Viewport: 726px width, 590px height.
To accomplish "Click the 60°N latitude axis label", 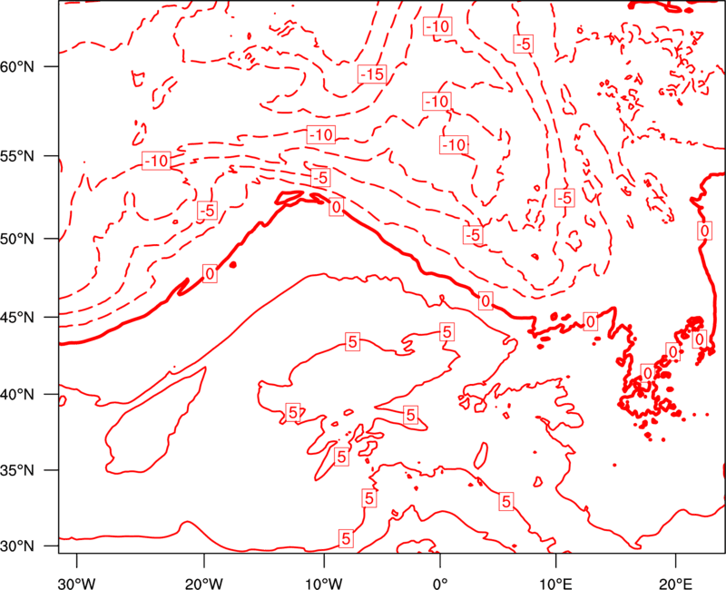I will 17,66.
